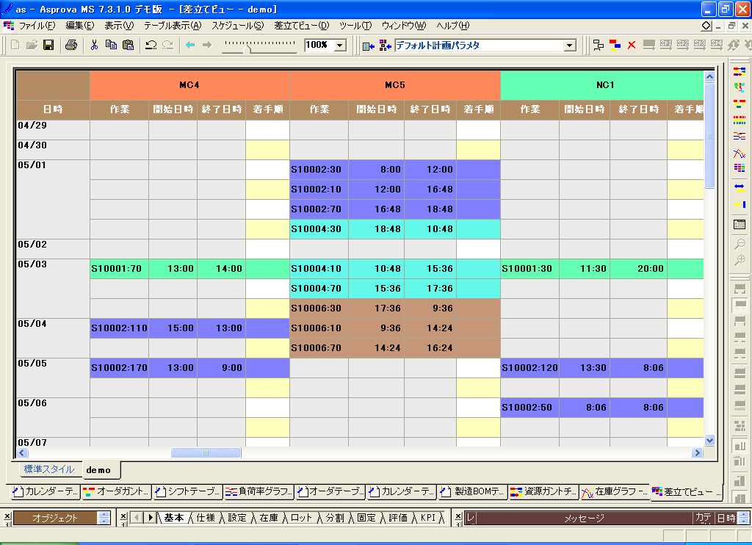Screen dimensions: 752x545
Task: Switch to 在庫グラフ window tab
Action: coord(615,491)
